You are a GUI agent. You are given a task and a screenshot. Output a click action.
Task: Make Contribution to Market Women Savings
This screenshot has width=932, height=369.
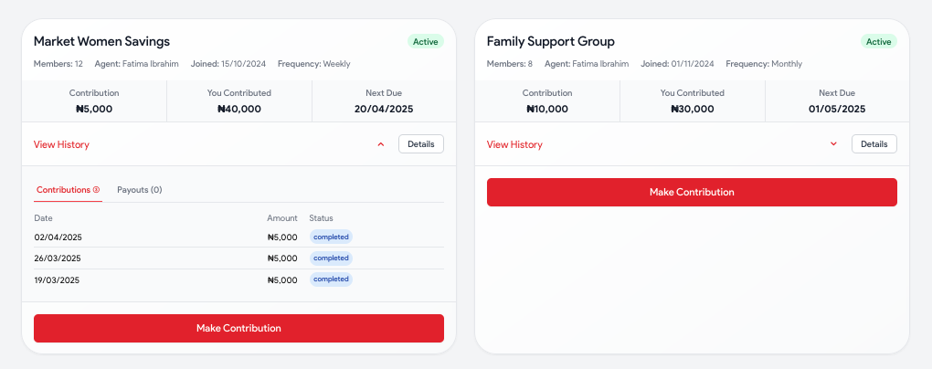239,329
